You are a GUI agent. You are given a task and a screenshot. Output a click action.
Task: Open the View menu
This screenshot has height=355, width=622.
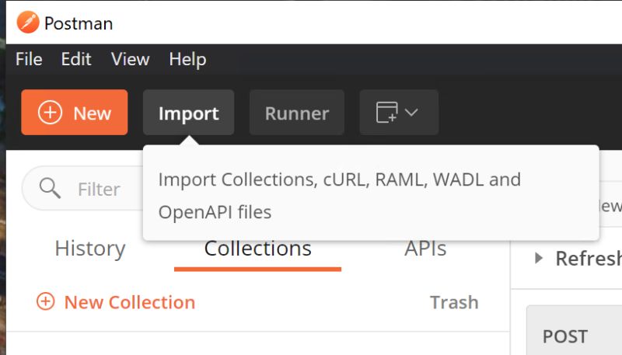click(x=130, y=60)
